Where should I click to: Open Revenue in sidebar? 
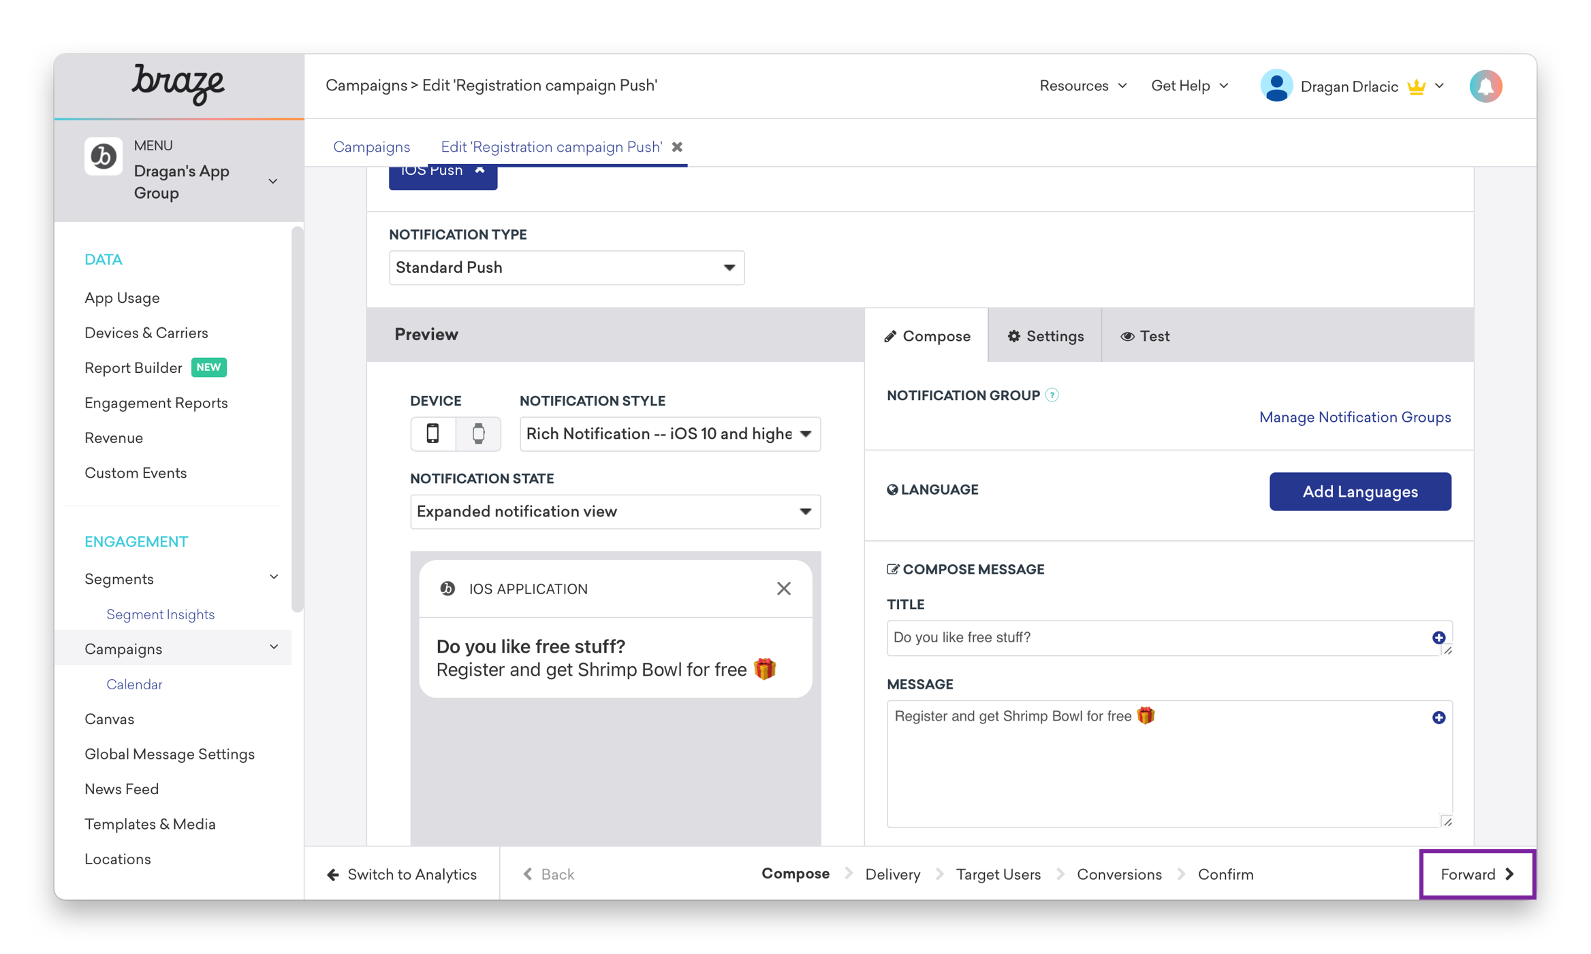114,438
